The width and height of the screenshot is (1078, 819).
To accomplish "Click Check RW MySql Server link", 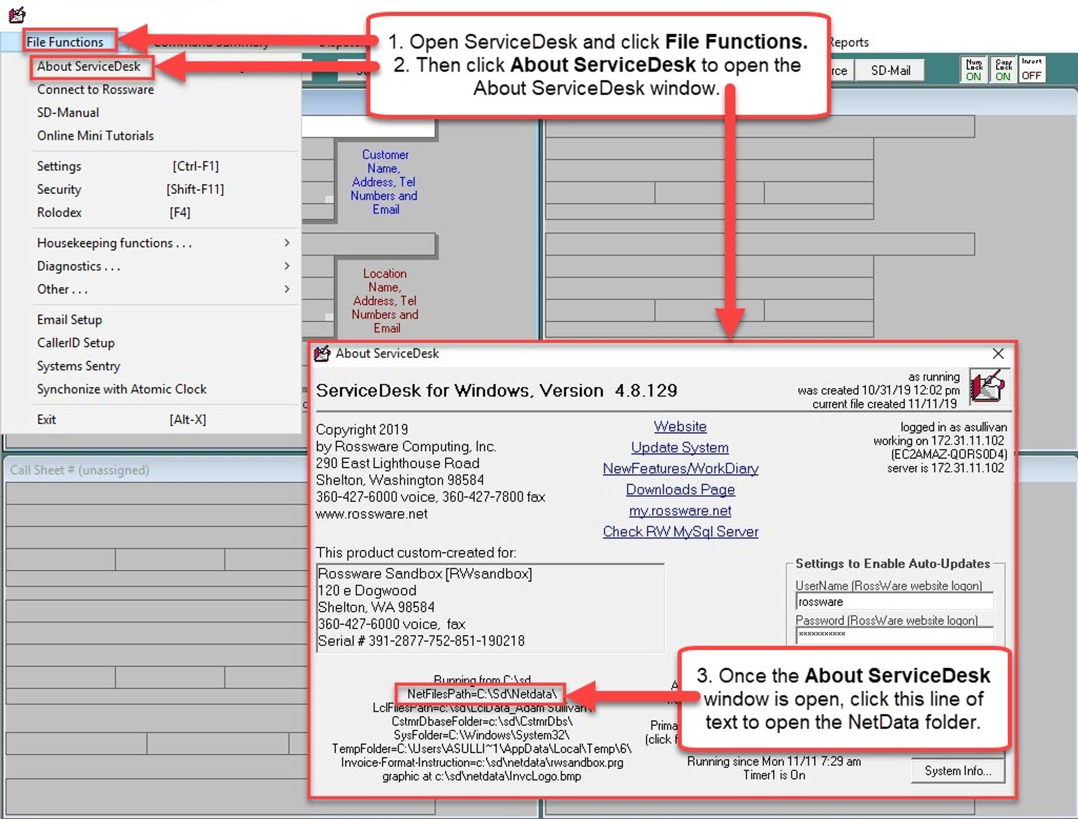I will click(680, 532).
